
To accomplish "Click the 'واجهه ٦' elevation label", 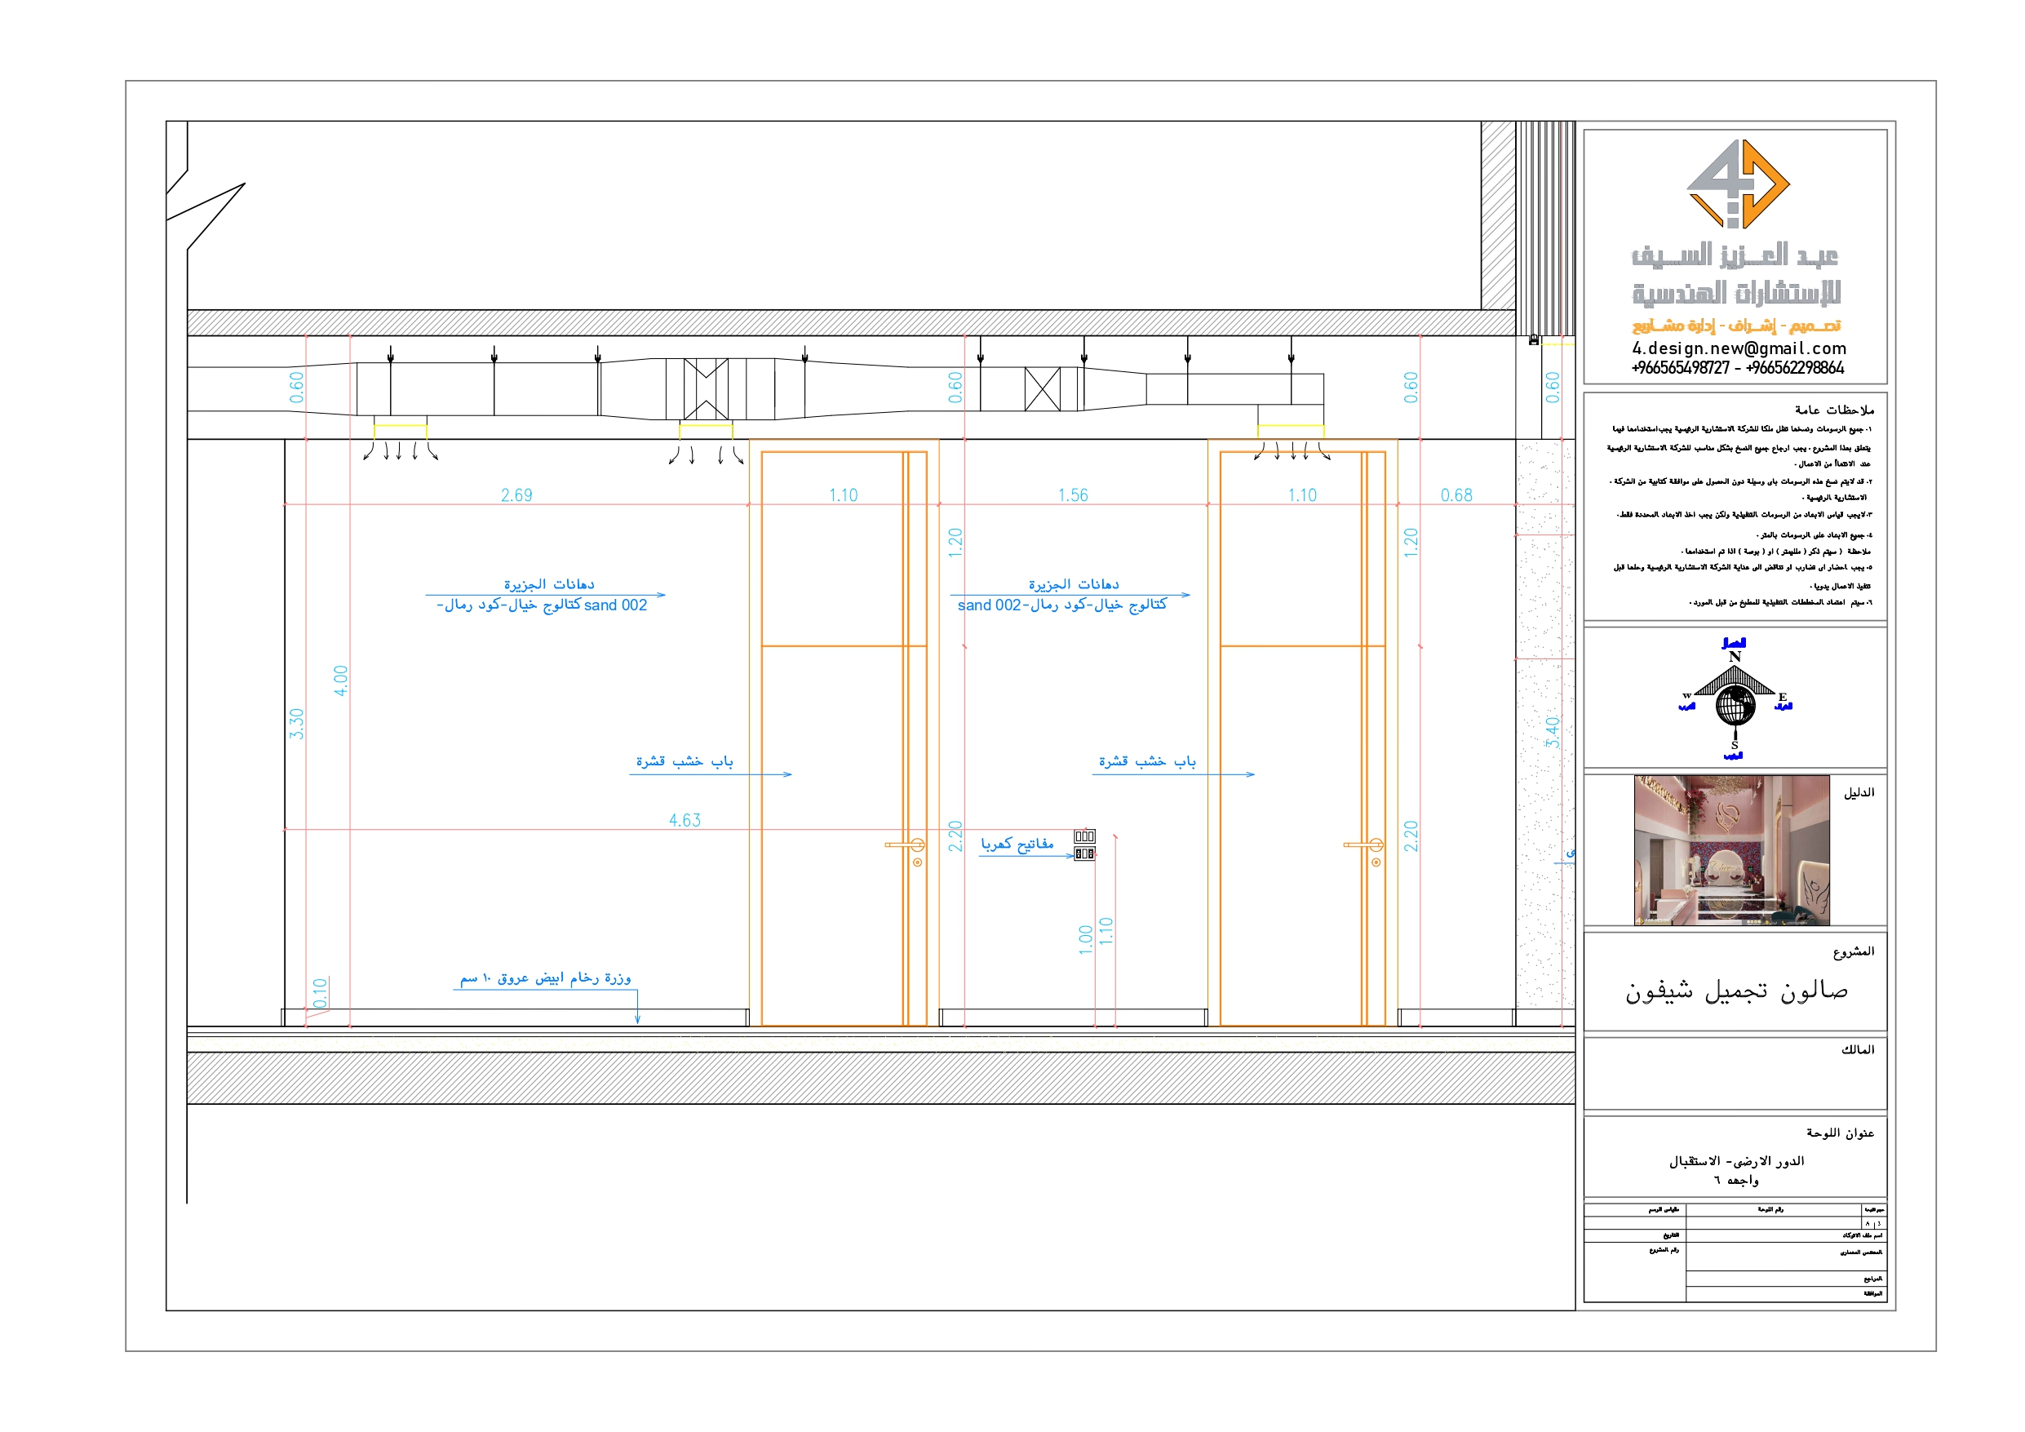I will [1735, 1180].
